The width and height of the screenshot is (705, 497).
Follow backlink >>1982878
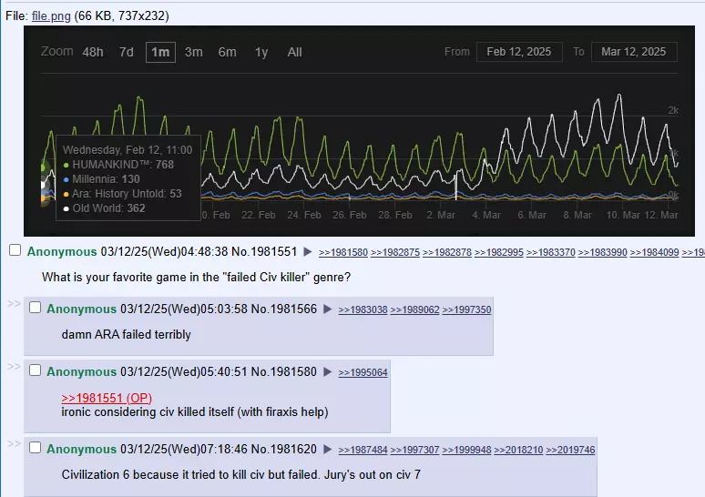click(x=447, y=252)
